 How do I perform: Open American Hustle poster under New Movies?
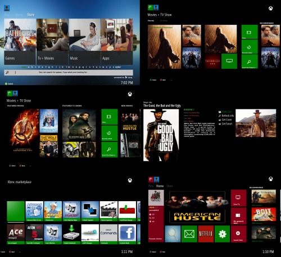[x=130, y=121]
